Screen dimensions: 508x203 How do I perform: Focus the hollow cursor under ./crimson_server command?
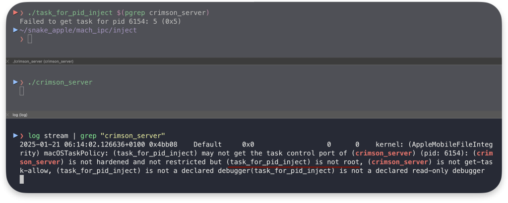(x=22, y=91)
